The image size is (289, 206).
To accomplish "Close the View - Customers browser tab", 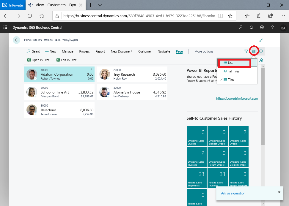I will 81,5.
